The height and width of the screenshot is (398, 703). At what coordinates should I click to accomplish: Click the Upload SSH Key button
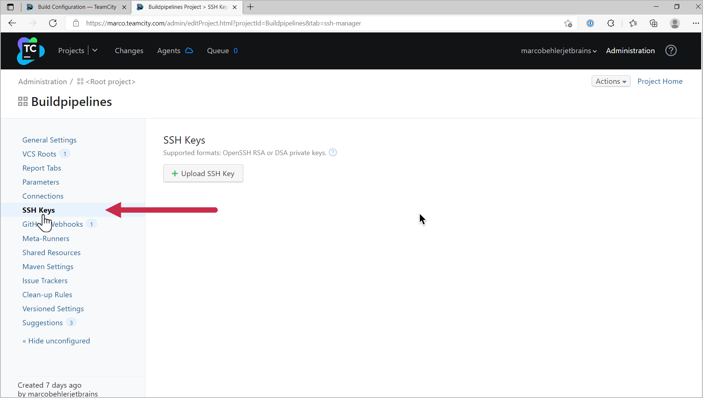pos(203,173)
